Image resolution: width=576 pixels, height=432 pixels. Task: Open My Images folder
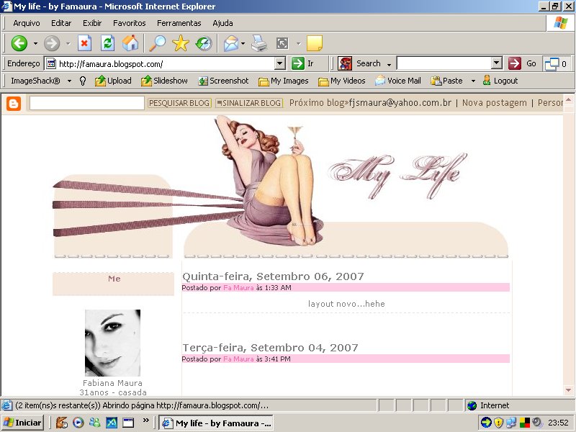pyautogui.click(x=283, y=81)
